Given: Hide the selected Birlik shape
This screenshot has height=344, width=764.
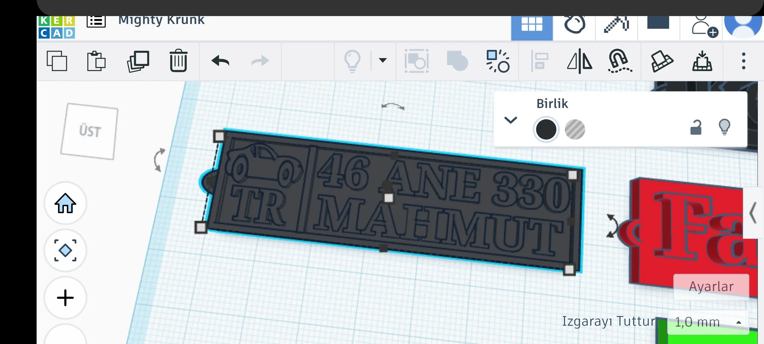Looking at the screenshot, I should 725,127.
